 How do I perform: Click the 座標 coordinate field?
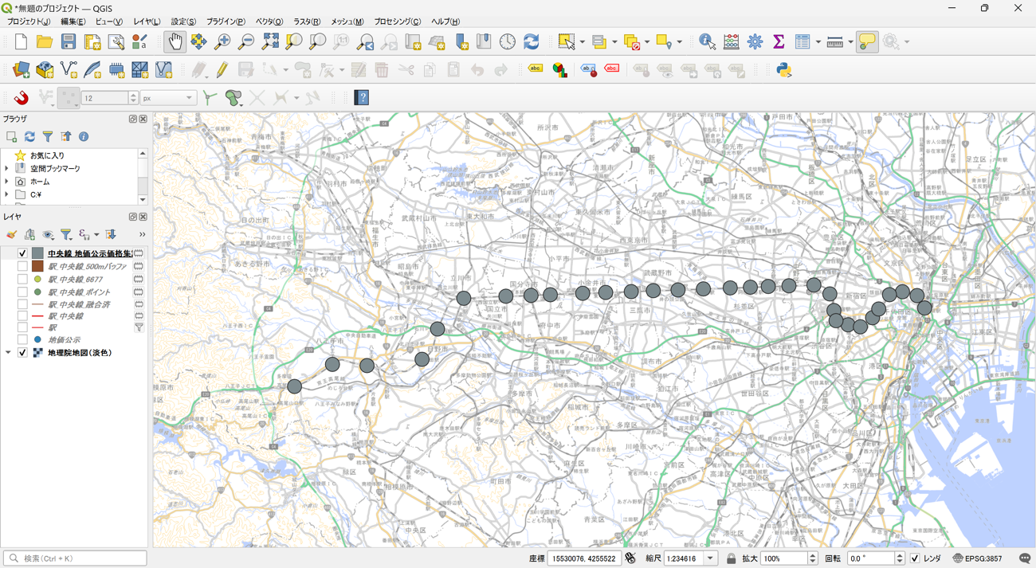pyautogui.click(x=583, y=558)
